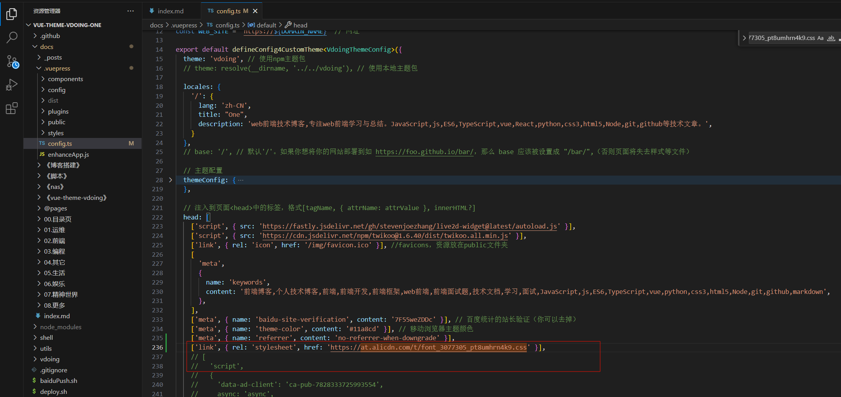This screenshot has height=397, width=841.
Task: Open the Search view in the activity bar
Action: [12, 38]
